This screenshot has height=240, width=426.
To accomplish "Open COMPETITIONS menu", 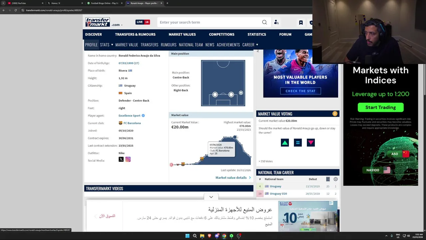I will [222, 34].
